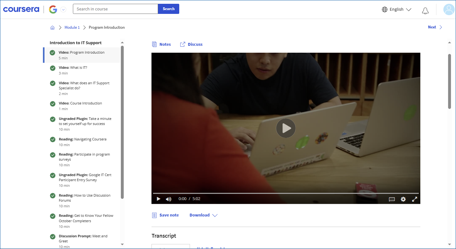456x249 pixels.
Task: Open Notes for this video
Action: click(161, 44)
